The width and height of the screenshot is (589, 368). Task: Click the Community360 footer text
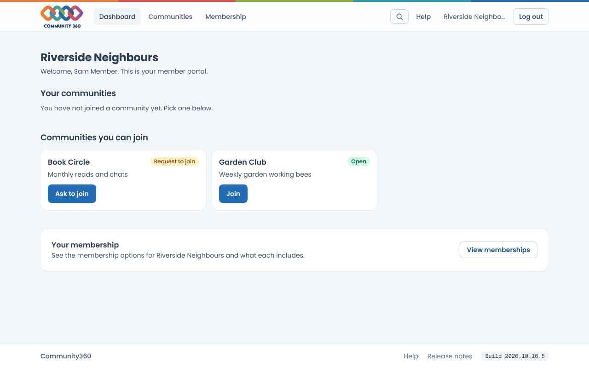(66, 356)
